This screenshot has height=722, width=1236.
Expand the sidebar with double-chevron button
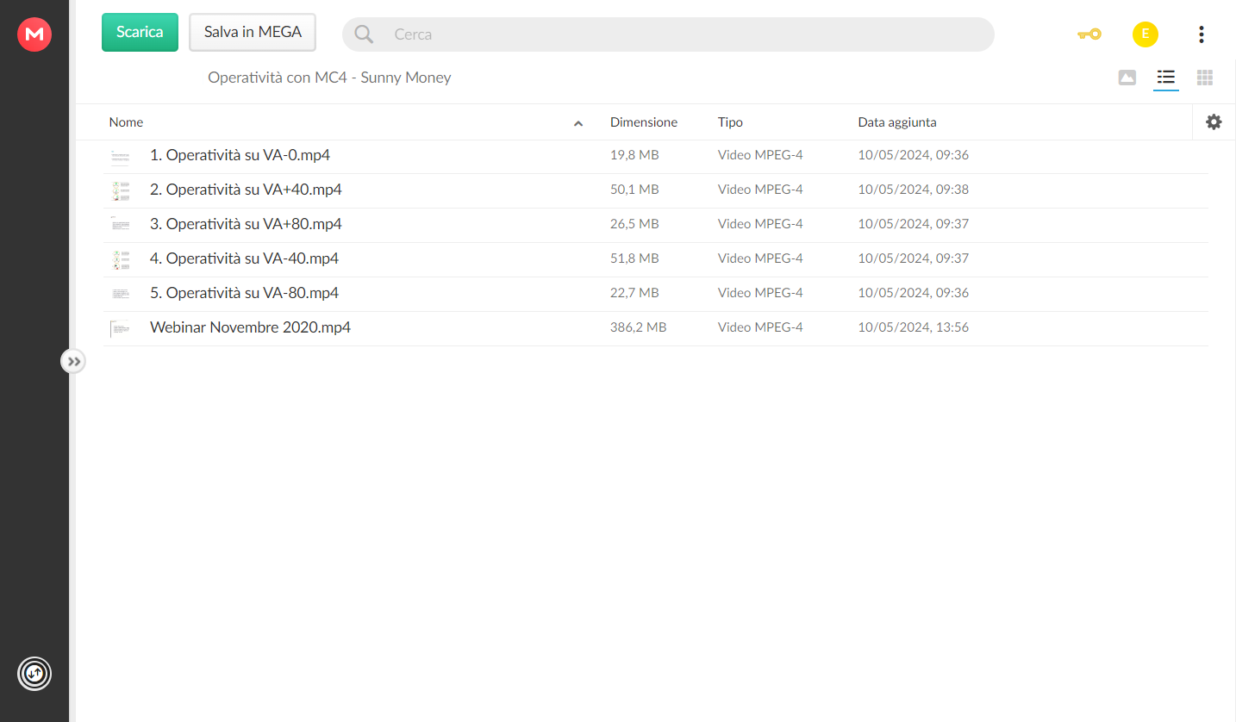[73, 361]
